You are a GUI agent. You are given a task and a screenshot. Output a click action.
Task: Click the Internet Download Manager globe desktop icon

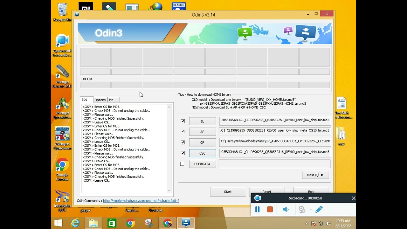click(x=155, y=7)
